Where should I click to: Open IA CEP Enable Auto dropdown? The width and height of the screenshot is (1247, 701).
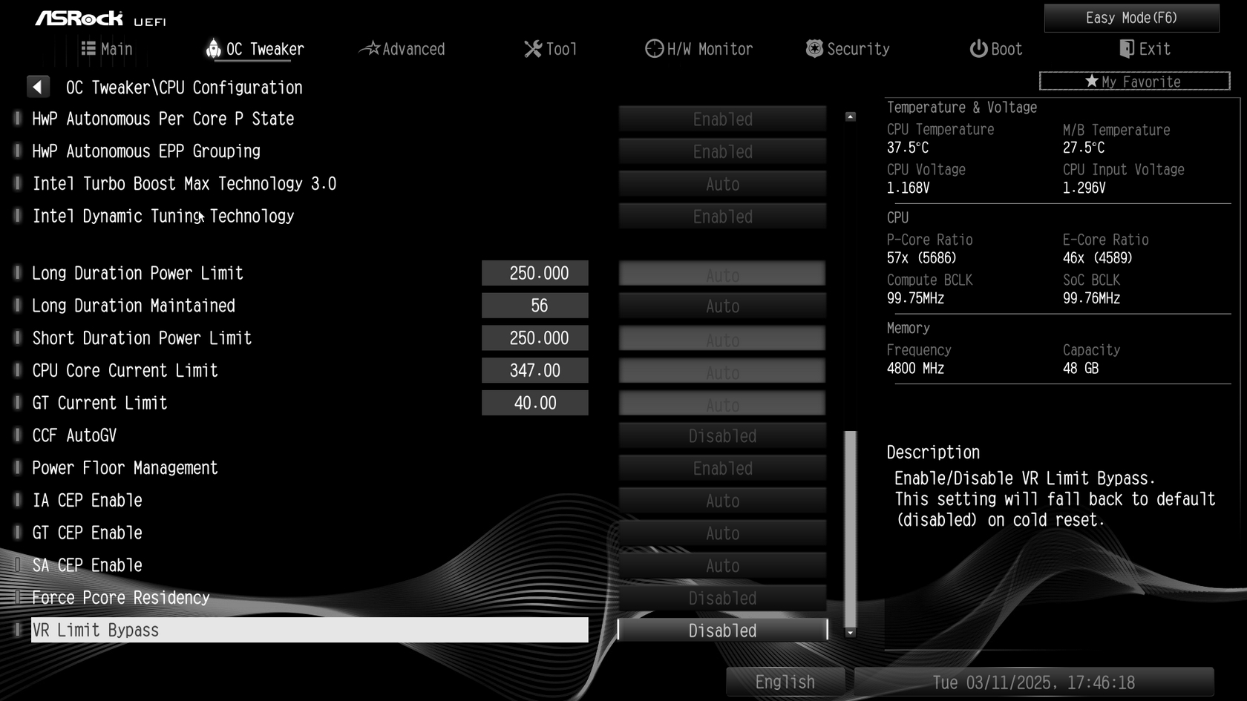[x=722, y=501]
